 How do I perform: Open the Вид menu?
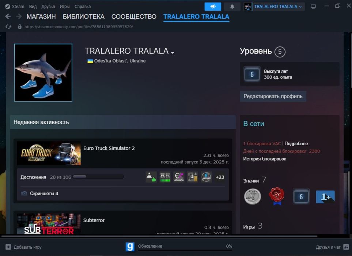pyautogui.click(x=33, y=7)
